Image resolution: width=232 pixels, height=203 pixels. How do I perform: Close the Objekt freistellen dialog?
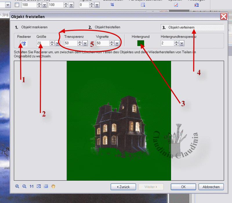pyautogui.click(x=224, y=16)
